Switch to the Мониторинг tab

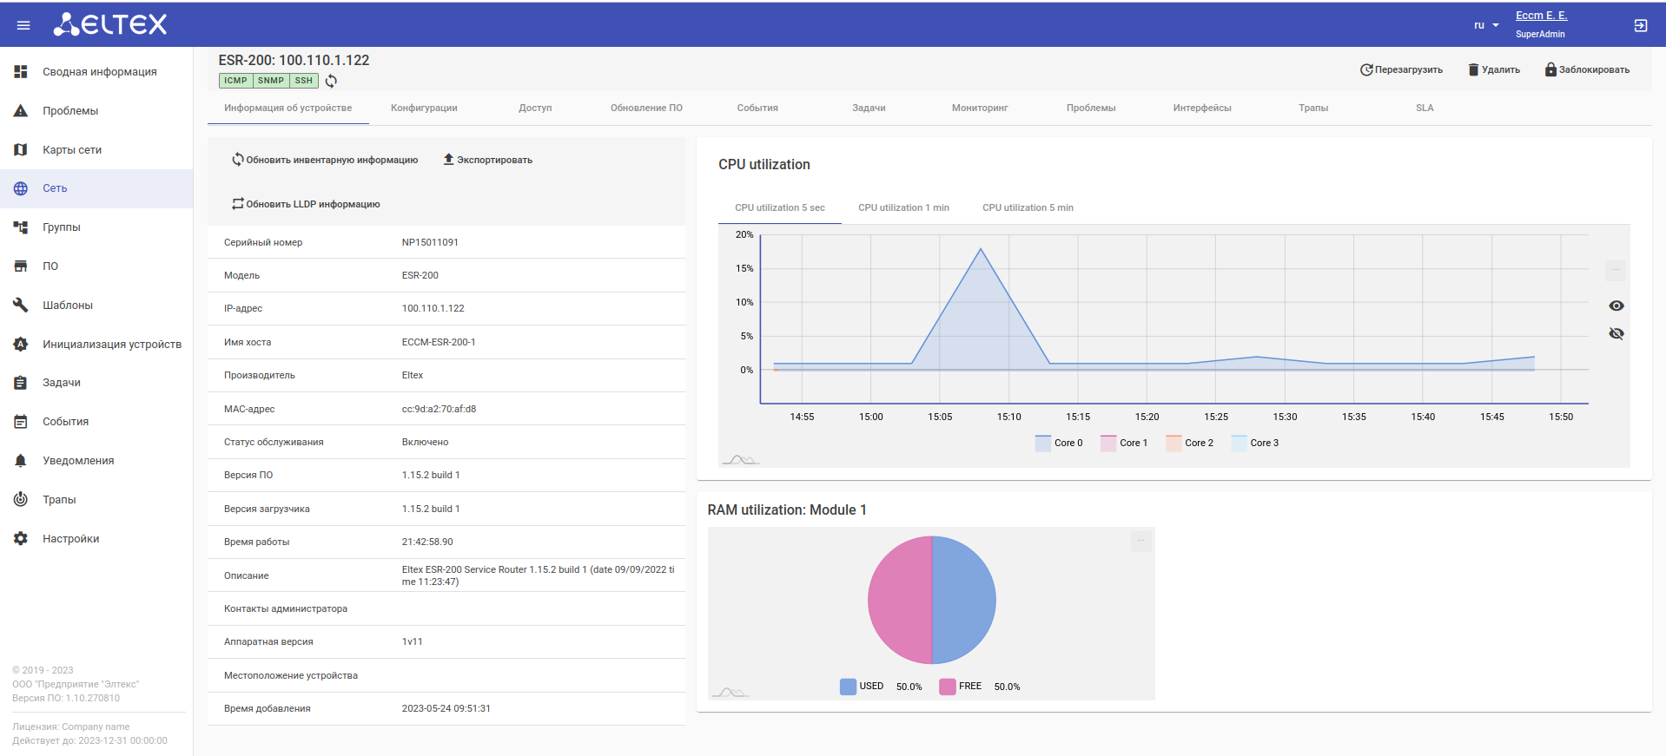(x=979, y=108)
